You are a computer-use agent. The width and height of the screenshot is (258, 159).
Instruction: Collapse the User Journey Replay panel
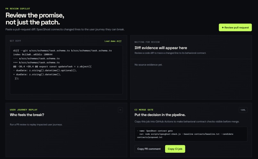pyautogui.click(x=120, y=110)
